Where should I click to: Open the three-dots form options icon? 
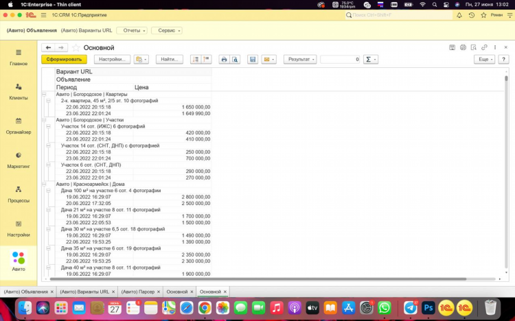(495, 47)
